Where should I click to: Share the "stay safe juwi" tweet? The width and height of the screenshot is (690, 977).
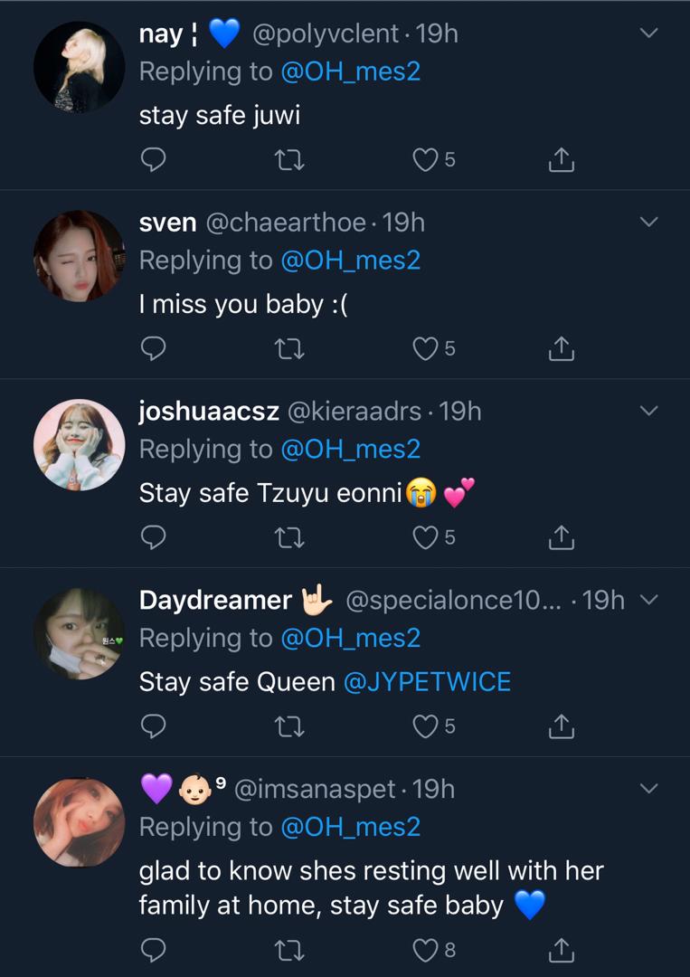pyautogui.click(x=561, y=160)
